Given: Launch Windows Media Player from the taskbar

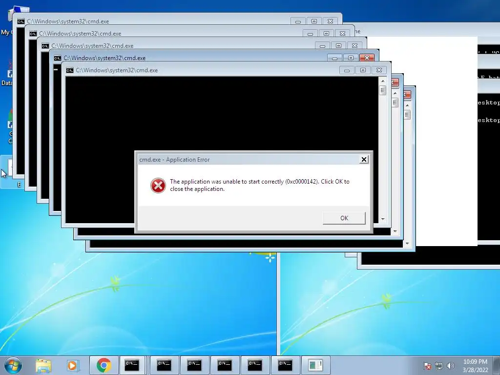Looking at the screenshot, I should click(x=73, y=365).
